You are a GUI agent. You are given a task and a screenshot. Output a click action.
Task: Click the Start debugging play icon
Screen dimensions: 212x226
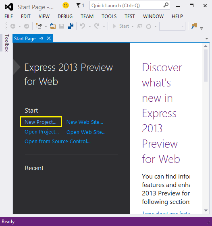(x=114, y=26)
